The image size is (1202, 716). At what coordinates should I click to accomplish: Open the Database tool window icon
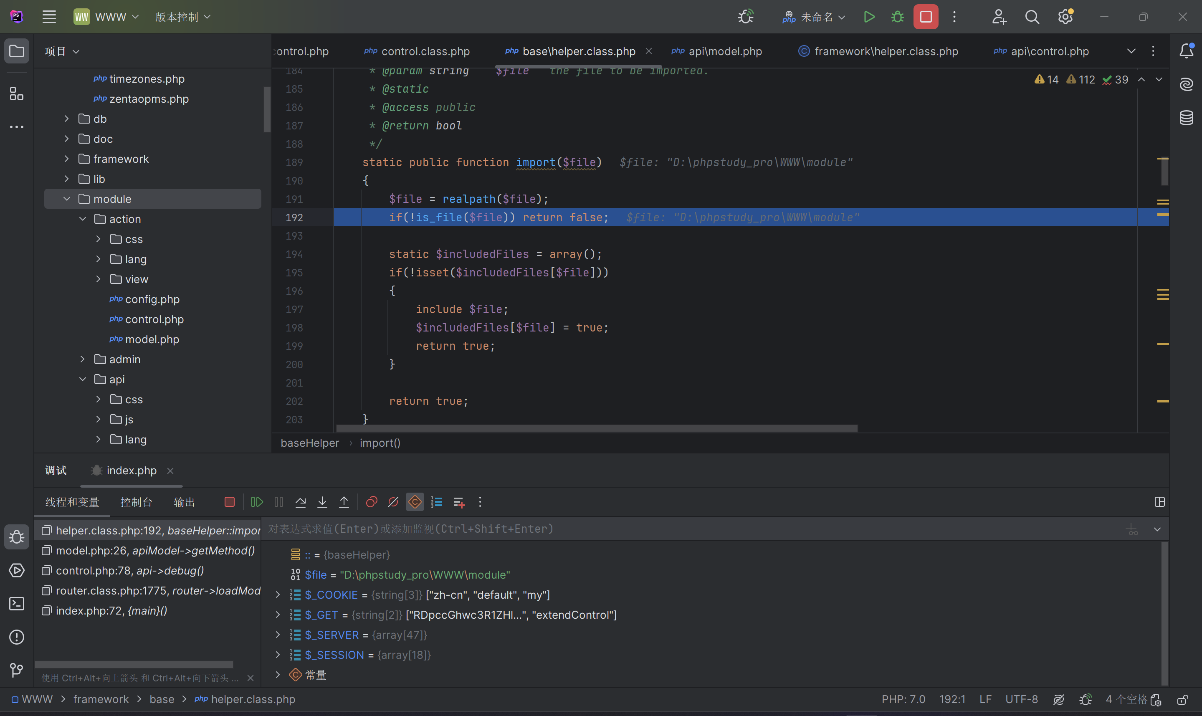pyautogui.click(x=1186, y=118)
